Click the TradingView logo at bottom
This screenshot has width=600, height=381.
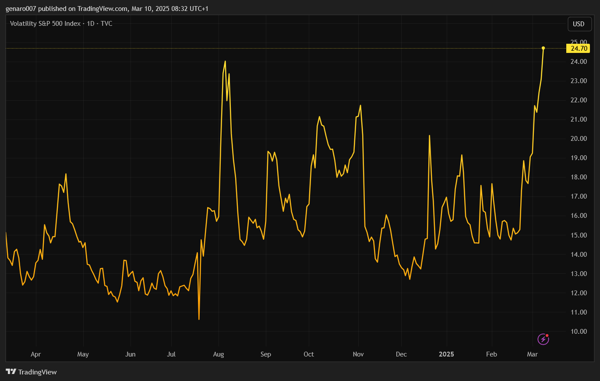pyautogui.click(x=32, y=372)
